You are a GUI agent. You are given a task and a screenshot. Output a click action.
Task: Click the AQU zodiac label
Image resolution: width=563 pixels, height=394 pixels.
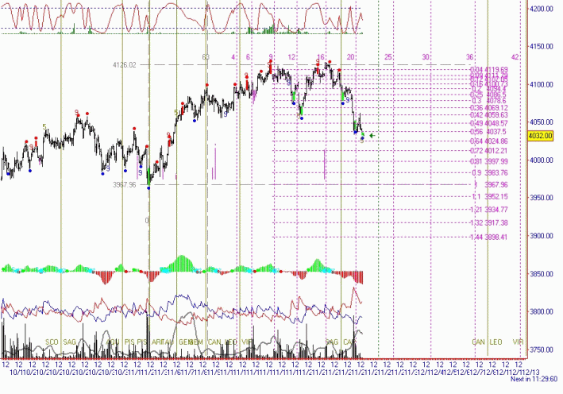point(113,342)
